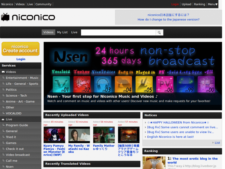
Task: Open Tried it under Live
Action: pyautogui.click(x=11, y=137)
